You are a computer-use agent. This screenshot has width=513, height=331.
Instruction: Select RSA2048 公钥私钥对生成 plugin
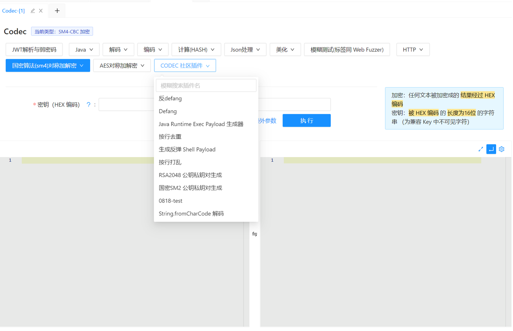[190, 175]
